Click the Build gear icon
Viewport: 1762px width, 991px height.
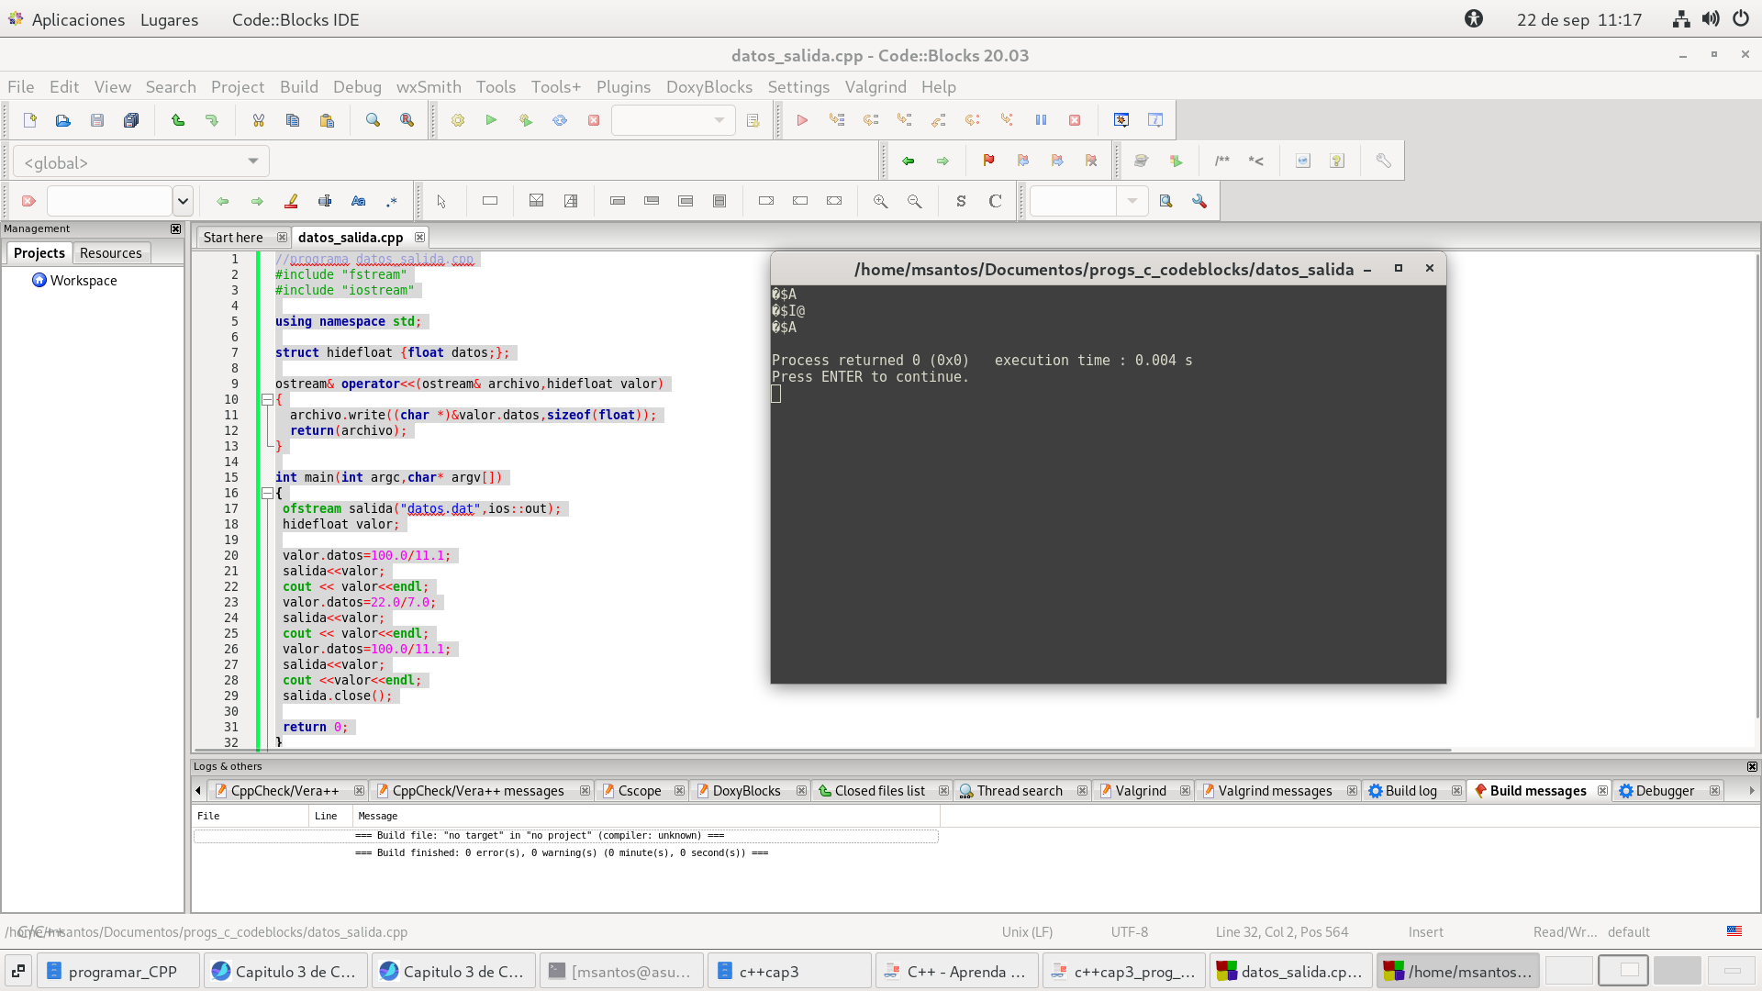[458, 120]
